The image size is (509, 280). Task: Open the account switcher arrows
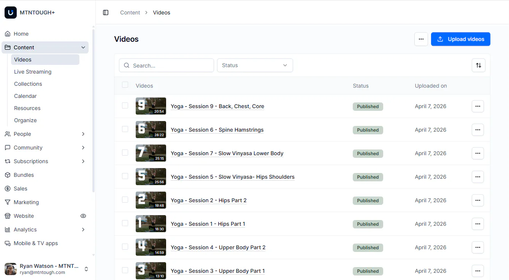coord(86,269)
